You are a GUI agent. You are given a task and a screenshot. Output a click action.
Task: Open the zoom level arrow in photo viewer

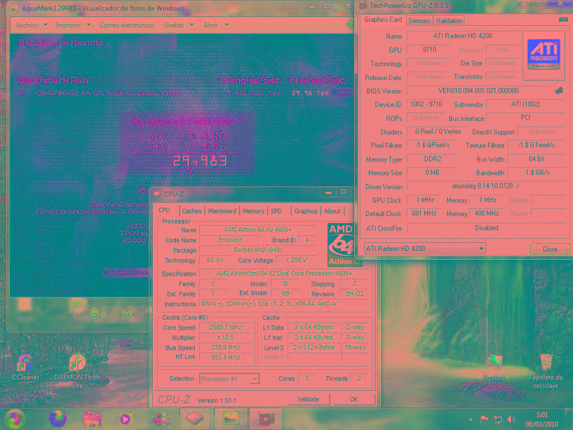click(x=104, y=314)
